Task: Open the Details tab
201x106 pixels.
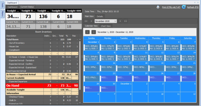Action: point(100,16)
